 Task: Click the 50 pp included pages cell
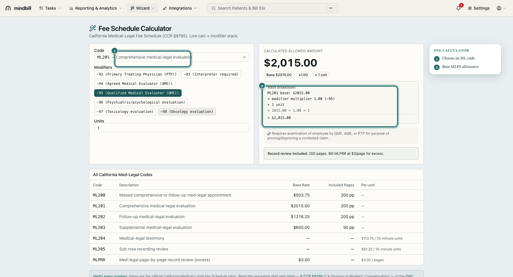349,227
